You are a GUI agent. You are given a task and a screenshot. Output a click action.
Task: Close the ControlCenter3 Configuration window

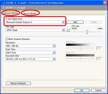pos(105,3)
